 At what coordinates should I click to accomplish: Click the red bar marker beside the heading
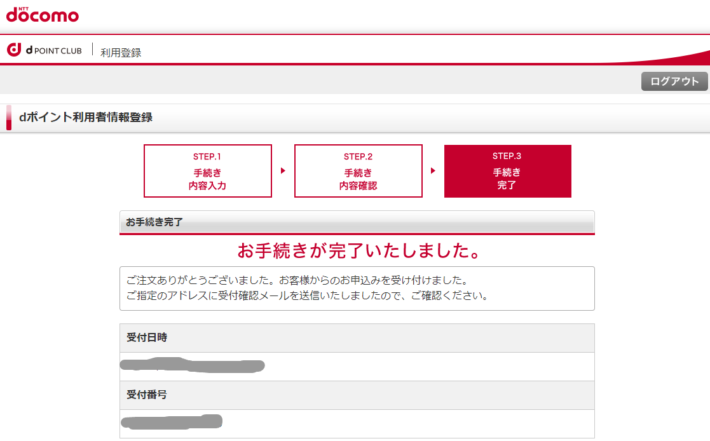[9, 118]
